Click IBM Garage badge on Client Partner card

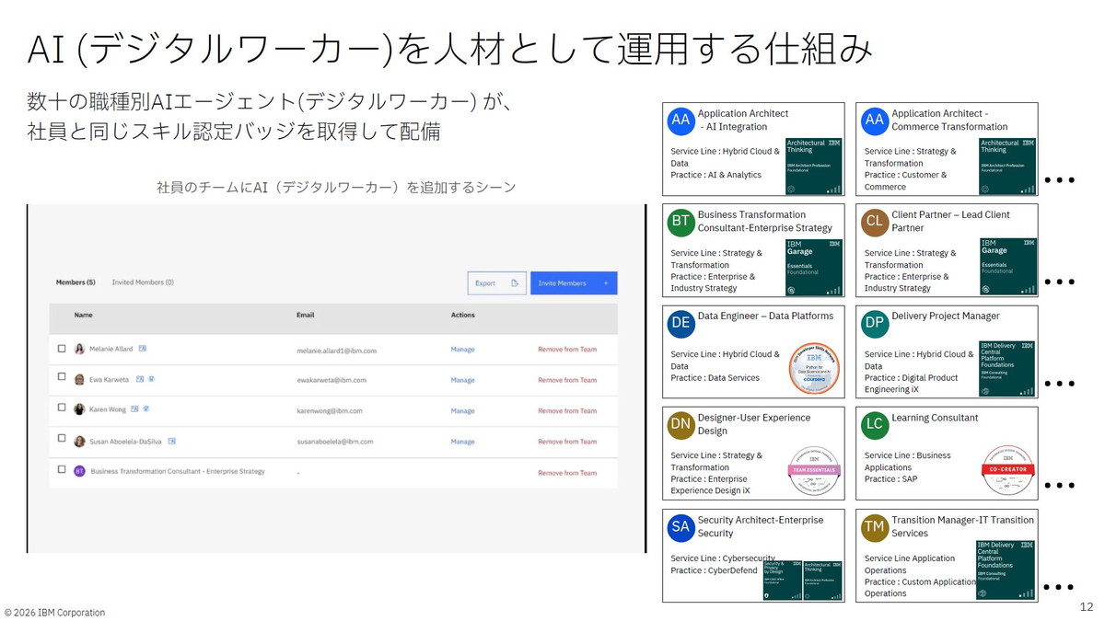coord(1007,268)
